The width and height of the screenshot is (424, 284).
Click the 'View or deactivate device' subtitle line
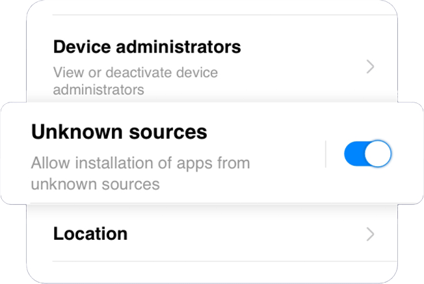click(x=135, y=72)
